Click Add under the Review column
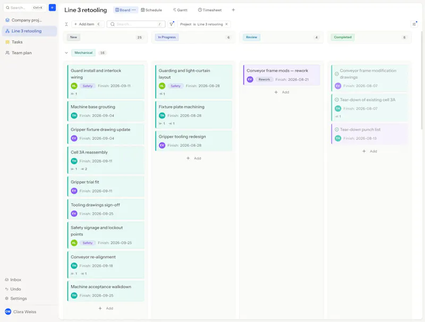This screenshot has height=322, width=425. pyautogui.click(x=282, y=92)
